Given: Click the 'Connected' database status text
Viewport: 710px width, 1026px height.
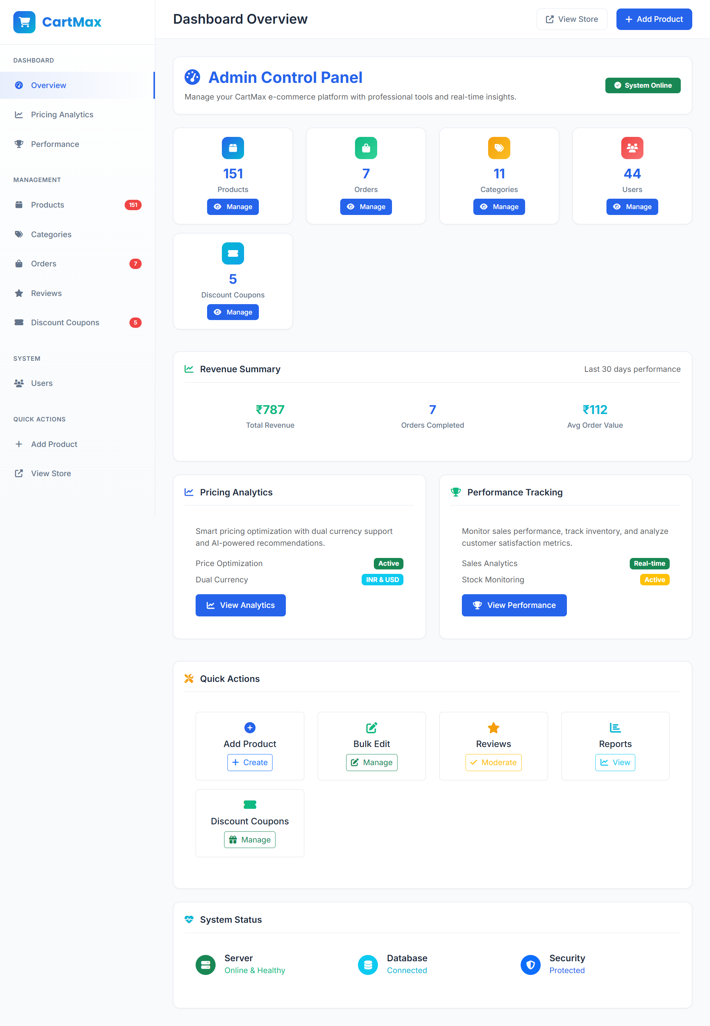Looking at the screenshot, I should (x=407, y=971).
